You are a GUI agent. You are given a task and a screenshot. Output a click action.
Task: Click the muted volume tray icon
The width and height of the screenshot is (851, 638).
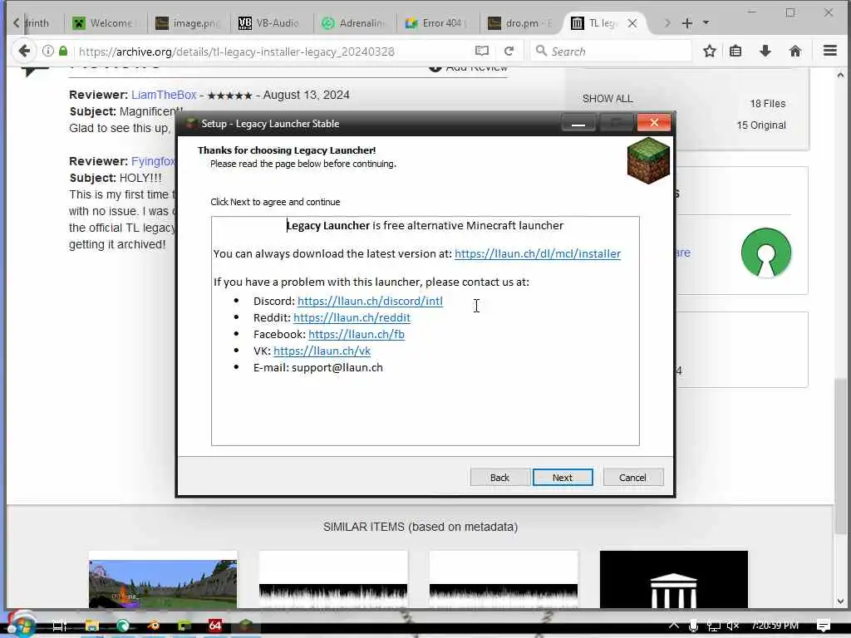(733, 626)
